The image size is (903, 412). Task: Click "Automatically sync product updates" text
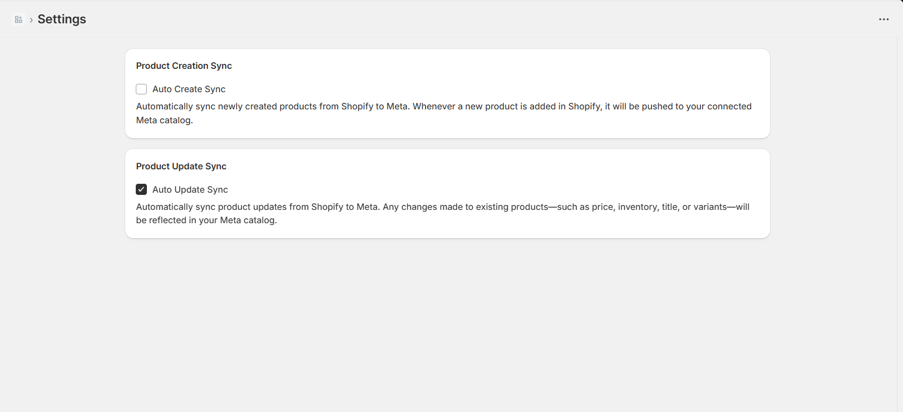(x=222, y=207)
